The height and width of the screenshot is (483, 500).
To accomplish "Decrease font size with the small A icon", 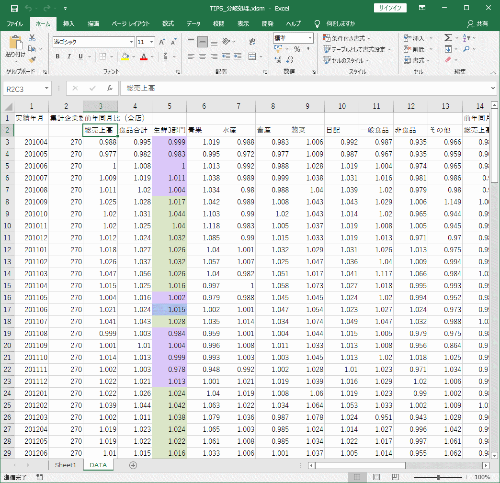I will click(173, 42).
